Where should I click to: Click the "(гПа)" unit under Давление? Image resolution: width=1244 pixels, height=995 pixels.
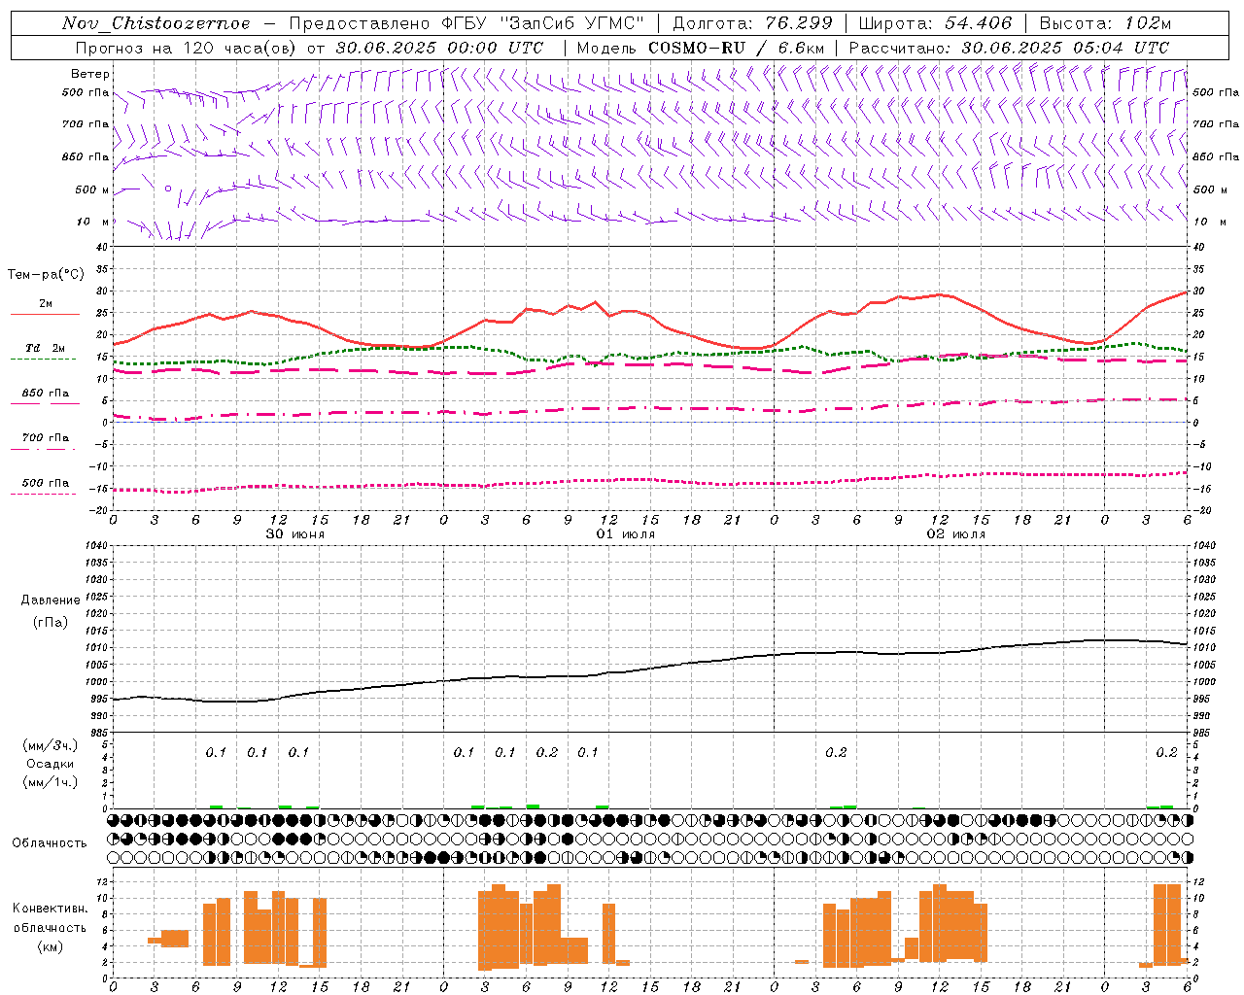point(51,623)
